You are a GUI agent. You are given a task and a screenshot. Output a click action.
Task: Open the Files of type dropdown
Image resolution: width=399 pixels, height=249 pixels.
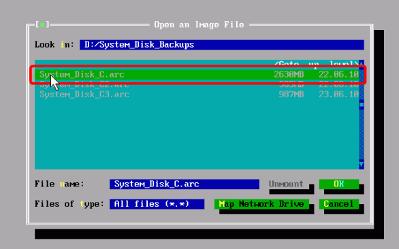pos(157,204)
